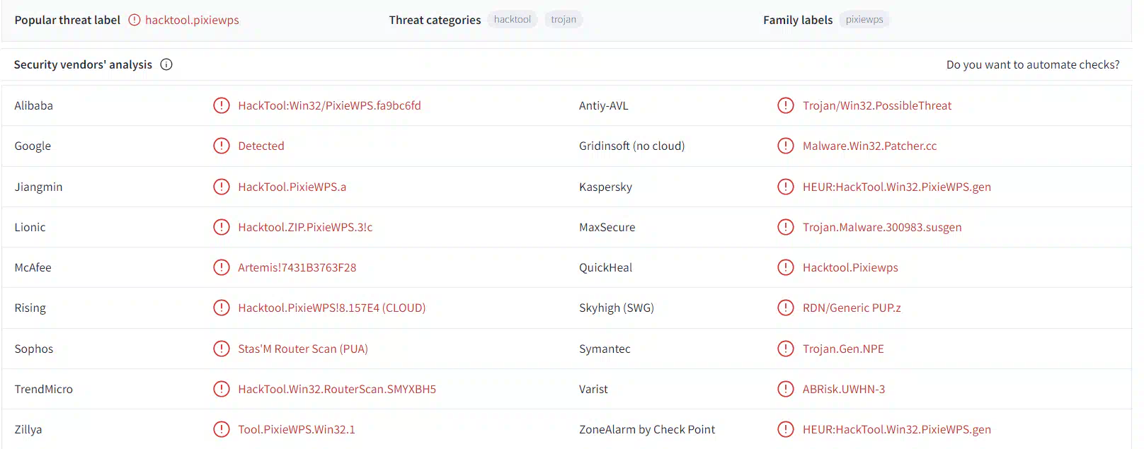Image resolution: width=1144 pixels, height=449 pixels.
Task: Click alert icon next to hacktool.pixiewps label
Action: point(135,20)
